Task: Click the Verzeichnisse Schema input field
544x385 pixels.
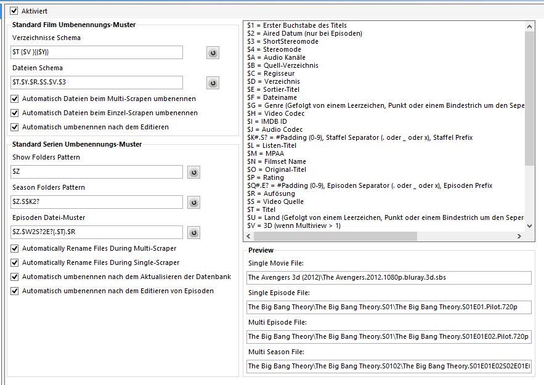Action: (x=97, y=52)
